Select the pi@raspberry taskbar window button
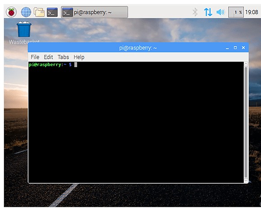The height and width of the screenshot is (208, 261). [x=94, y=12]
